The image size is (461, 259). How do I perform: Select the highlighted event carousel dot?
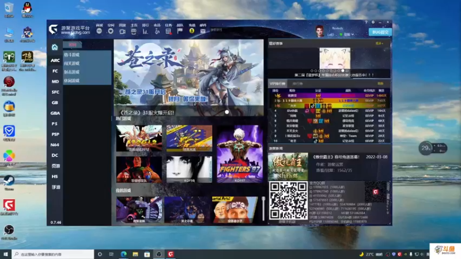point(343,71)
